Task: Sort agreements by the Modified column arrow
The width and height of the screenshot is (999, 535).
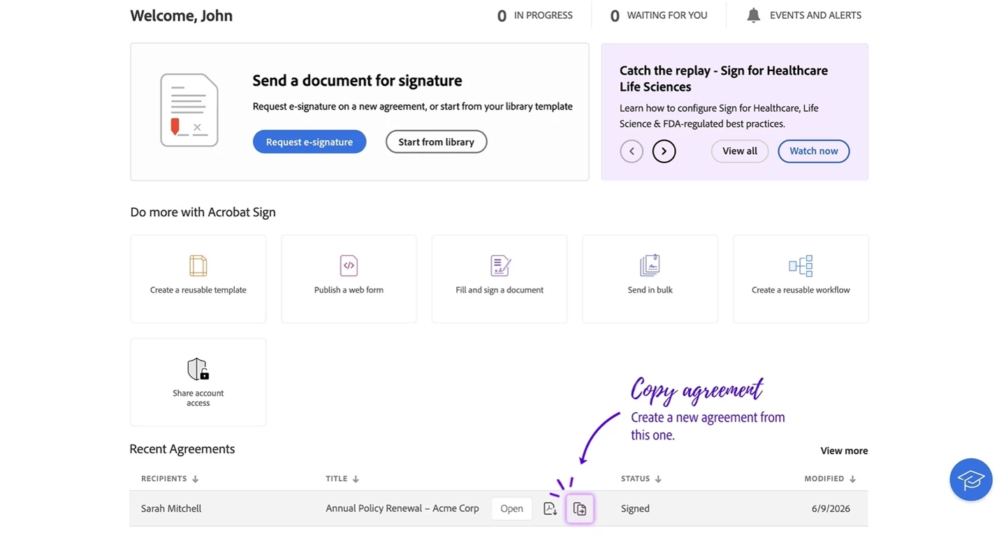Action: 852,479
